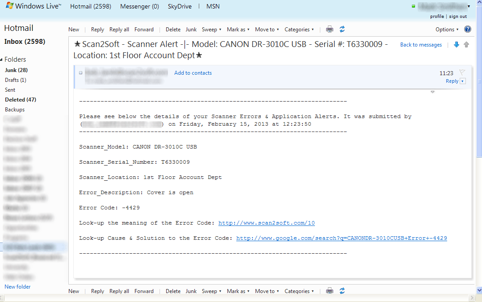Click the Back to messages link

[421, 45]
